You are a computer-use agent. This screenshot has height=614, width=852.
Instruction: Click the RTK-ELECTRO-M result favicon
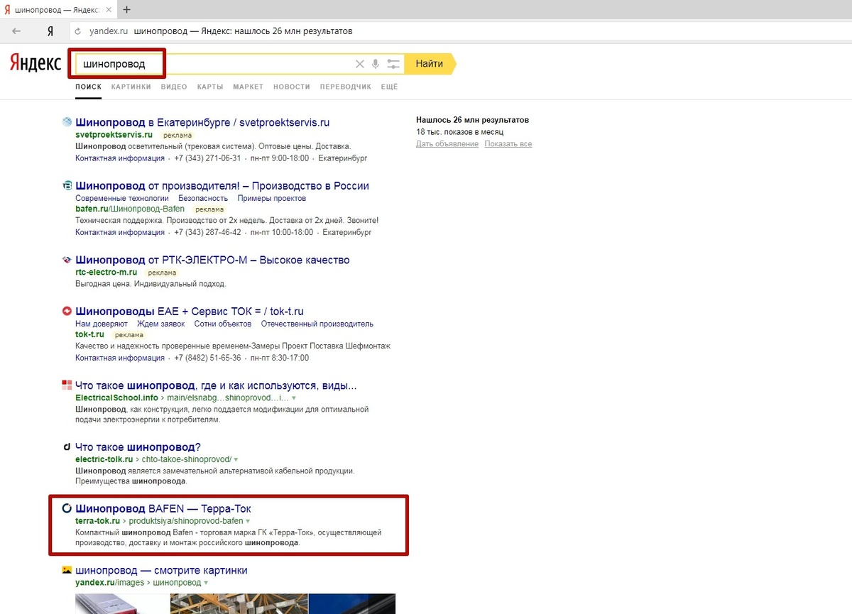[x=67, y=260]
